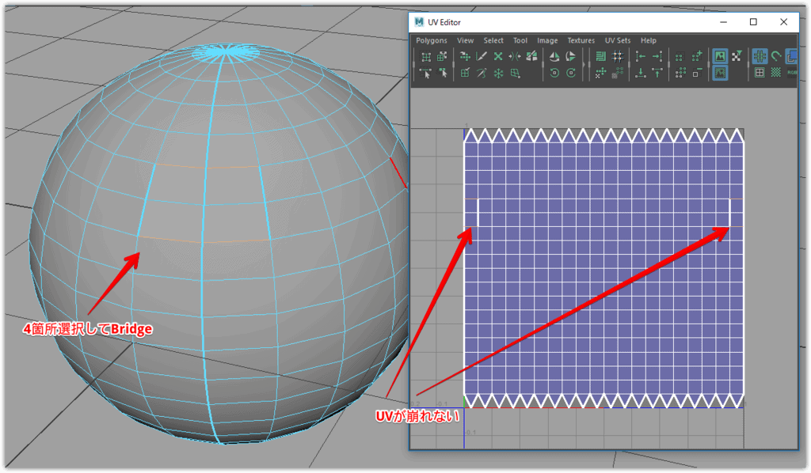Click the Layout UVs icon

(600, 56)
